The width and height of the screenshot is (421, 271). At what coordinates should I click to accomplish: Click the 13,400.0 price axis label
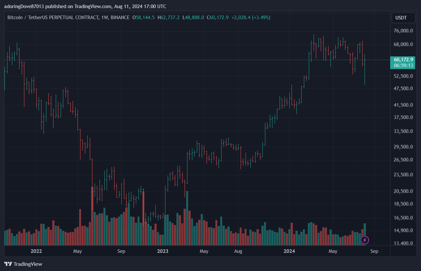[x=403, y=243]
